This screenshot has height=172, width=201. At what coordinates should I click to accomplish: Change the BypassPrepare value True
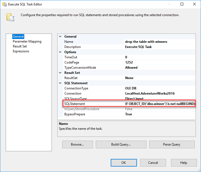coord(128,114)
